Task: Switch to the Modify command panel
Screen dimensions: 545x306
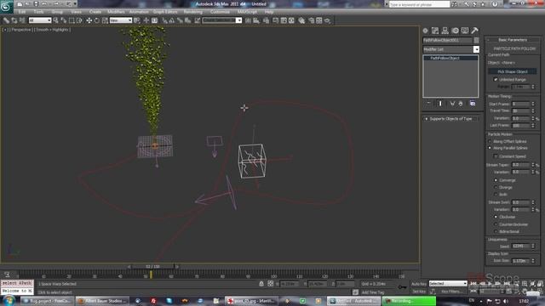Action: 435,31
